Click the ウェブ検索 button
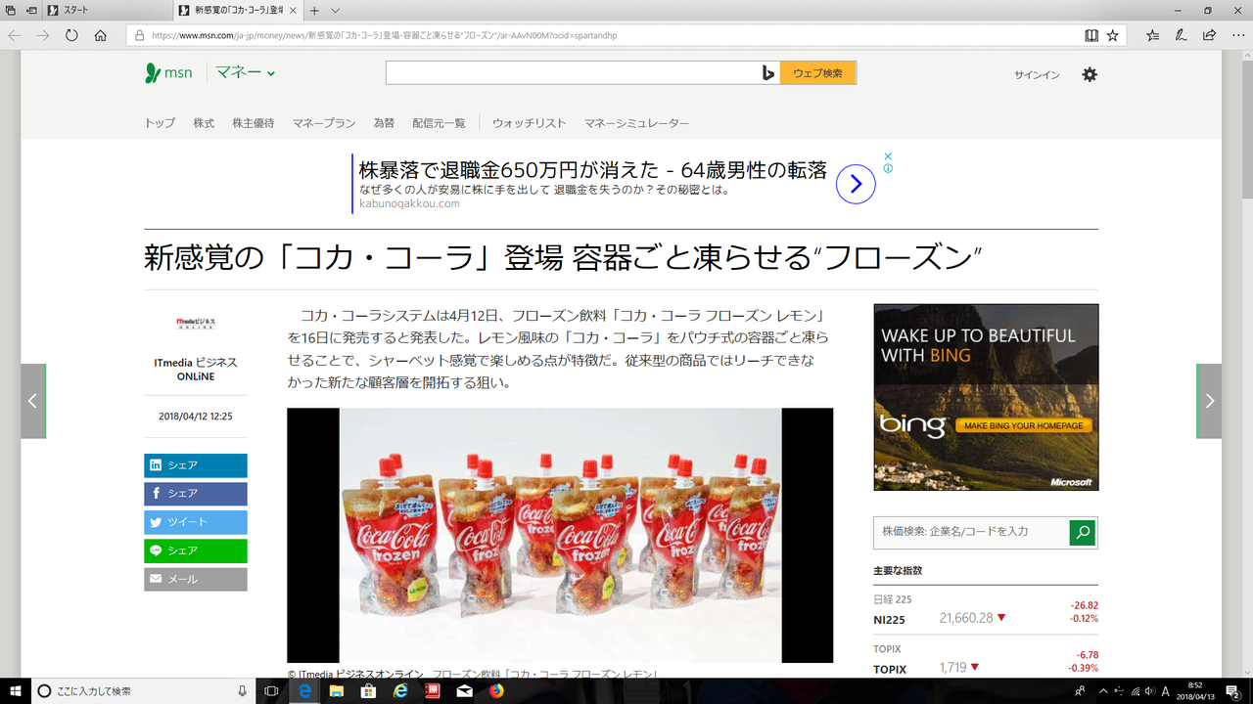Screen dimensions: 1253x704 click(x=818, y=73)
